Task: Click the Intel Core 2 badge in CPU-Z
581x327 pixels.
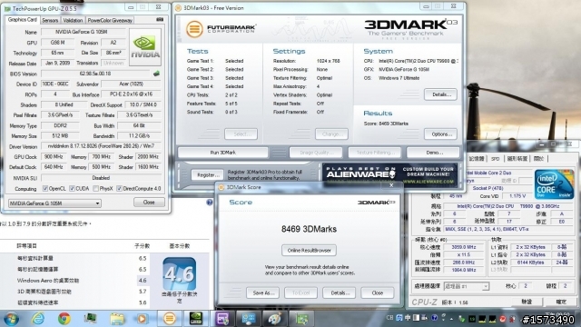Action: [554, 184]
